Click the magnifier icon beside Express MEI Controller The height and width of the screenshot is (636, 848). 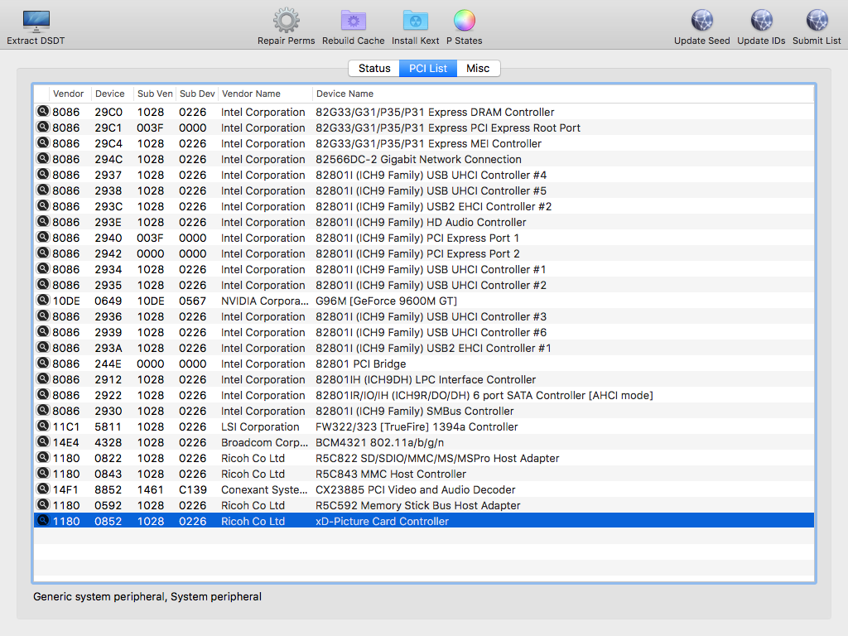coord(43,142)
